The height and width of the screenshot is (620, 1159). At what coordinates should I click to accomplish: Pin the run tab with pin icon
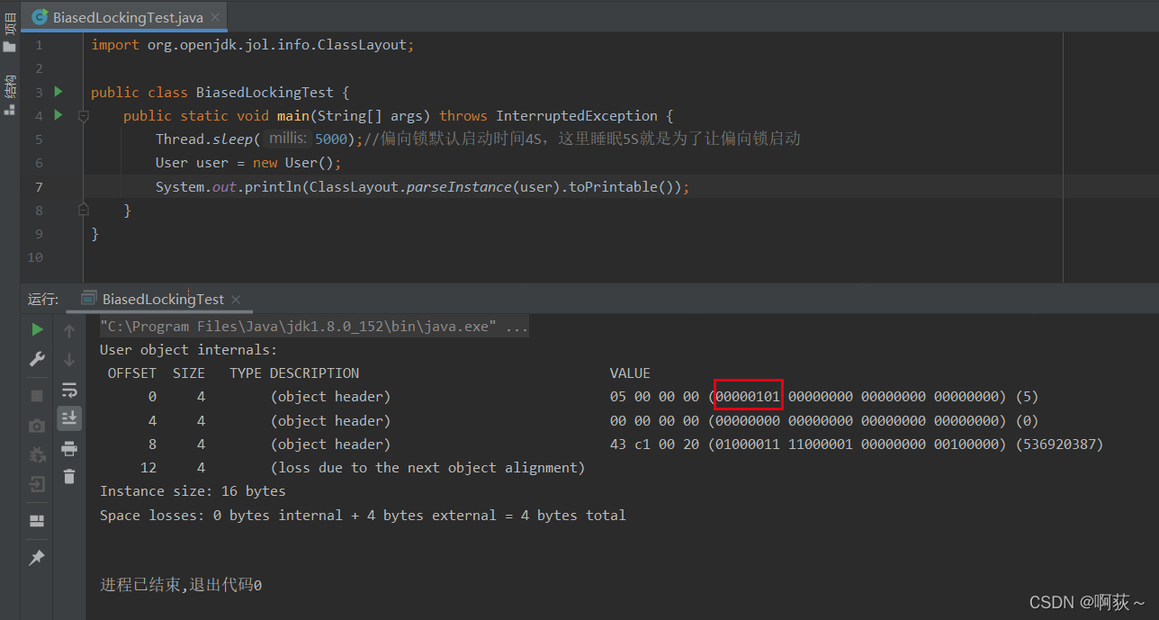pyautogui.click(x=37, y=558)
